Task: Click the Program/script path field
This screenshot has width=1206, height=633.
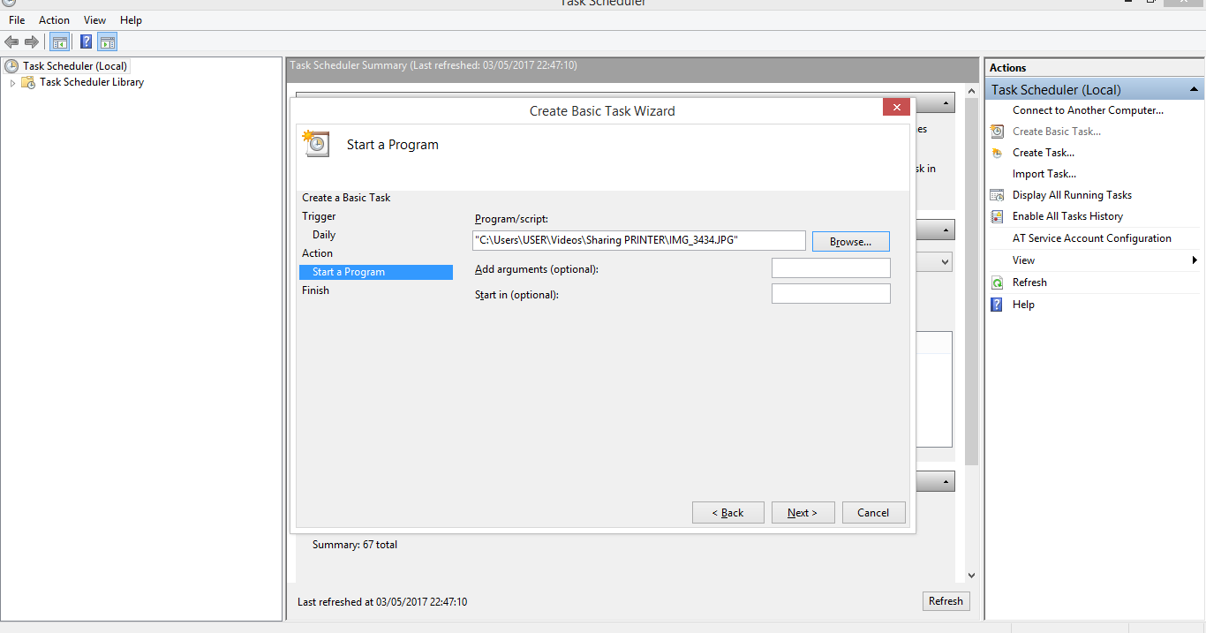Action: [639, 240]
